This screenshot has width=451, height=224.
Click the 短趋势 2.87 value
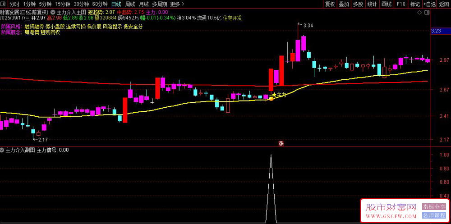(101, 12)
